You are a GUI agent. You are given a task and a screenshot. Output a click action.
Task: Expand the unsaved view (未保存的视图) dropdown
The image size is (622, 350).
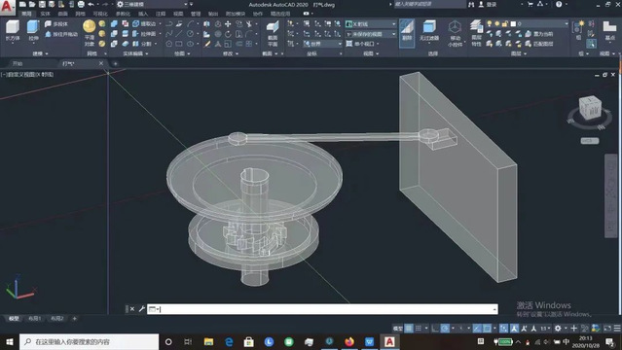(x=371, y=34)
